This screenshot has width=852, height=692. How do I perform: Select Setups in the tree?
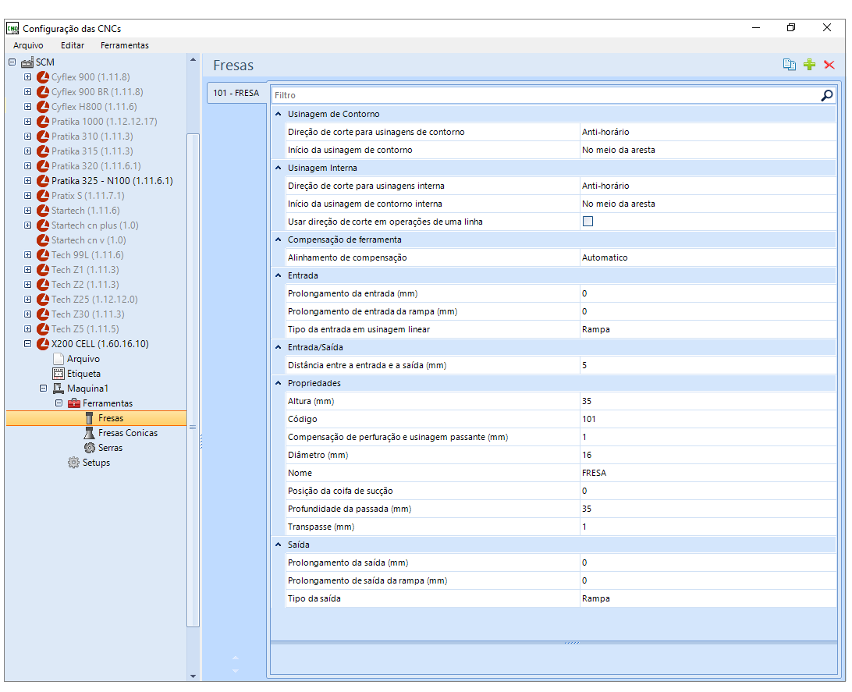pyautogui.click(x=96, y=463)
